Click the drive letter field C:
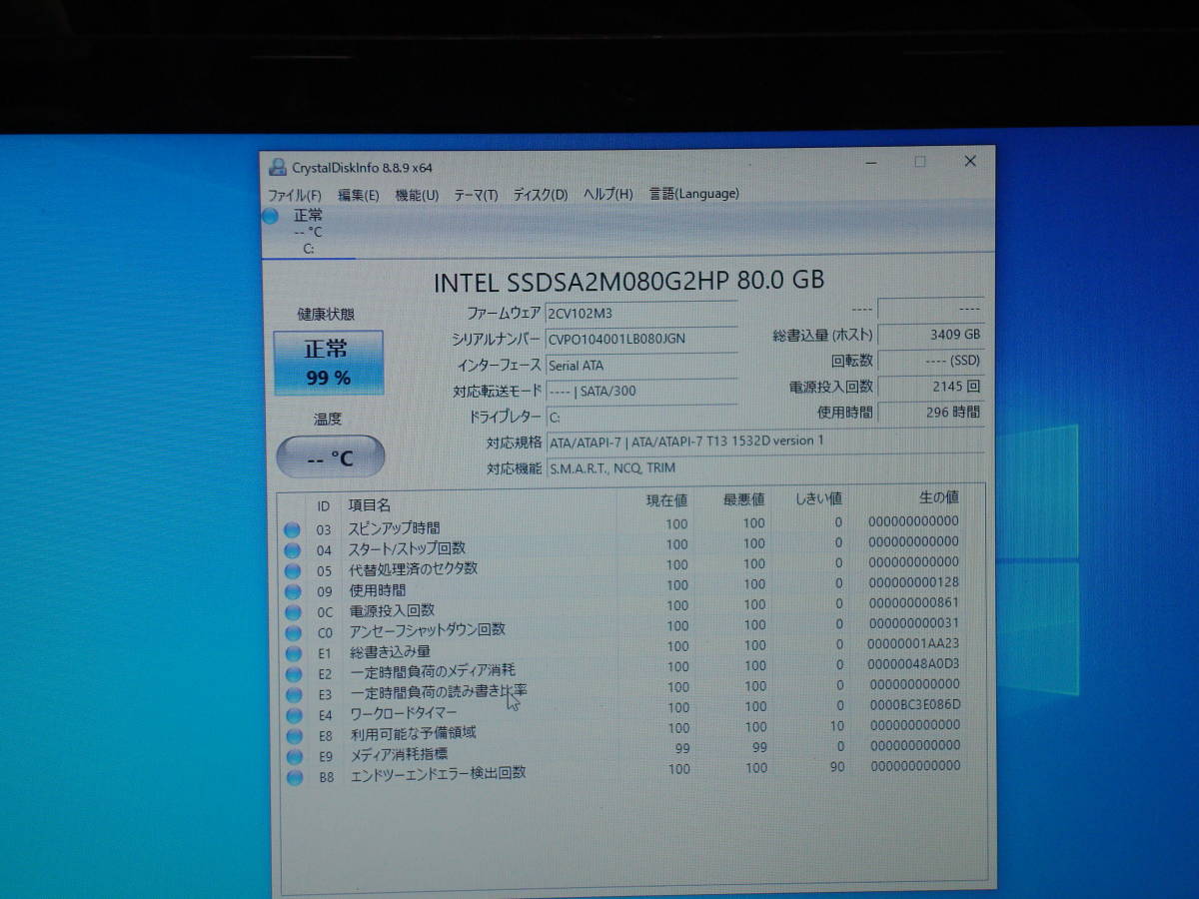 640,418
